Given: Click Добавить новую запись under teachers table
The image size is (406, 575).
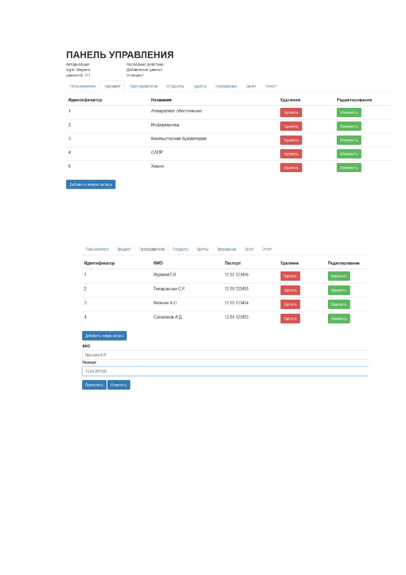Looking at the screenshot, I should [104, 336].
